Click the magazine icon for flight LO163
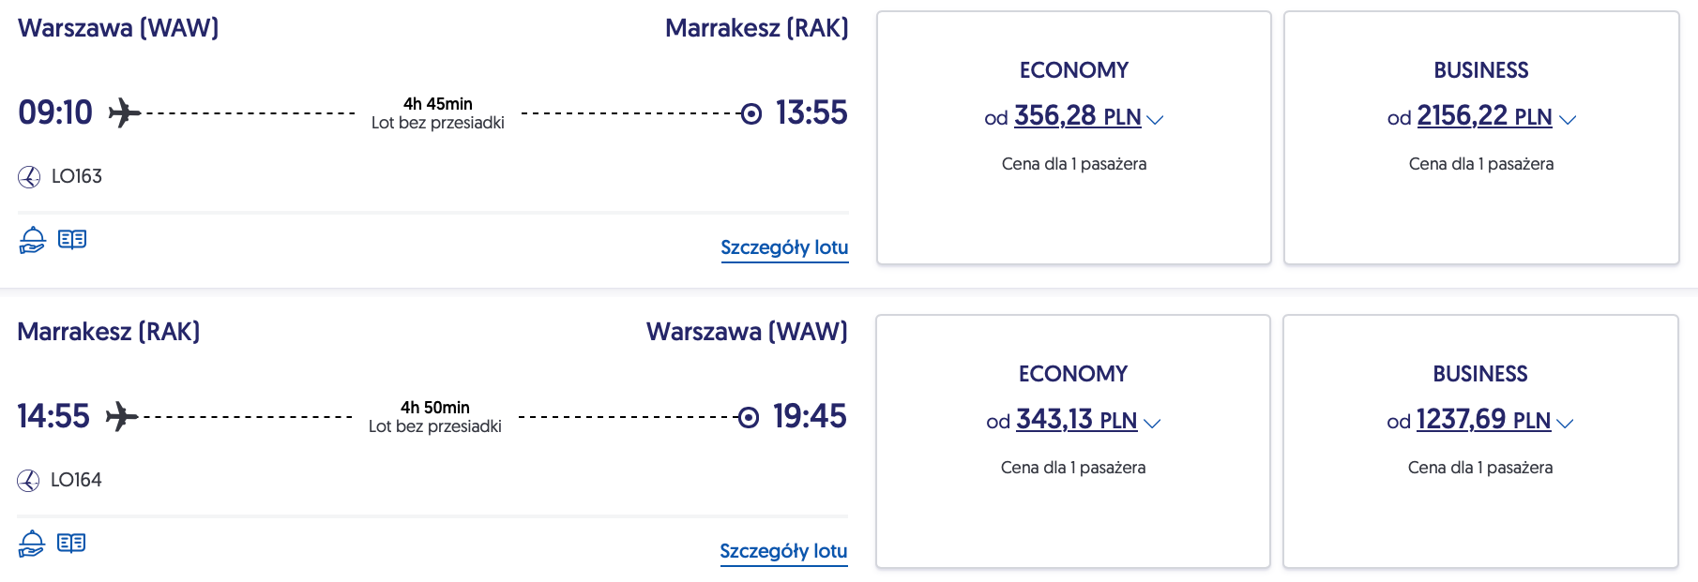This screenshot has height=582, width=1698. pyautogui.click(x=72, y=240)
